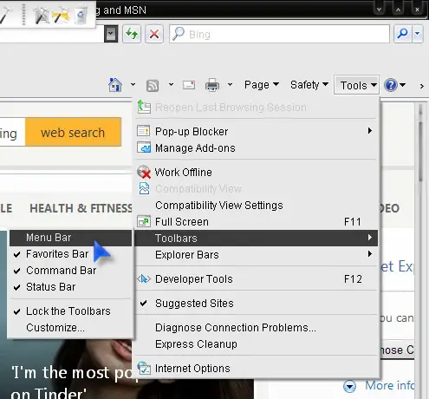The image size is (429, 399).
Task: Open the Toolbars submenu
Action: tap(256, 238)
